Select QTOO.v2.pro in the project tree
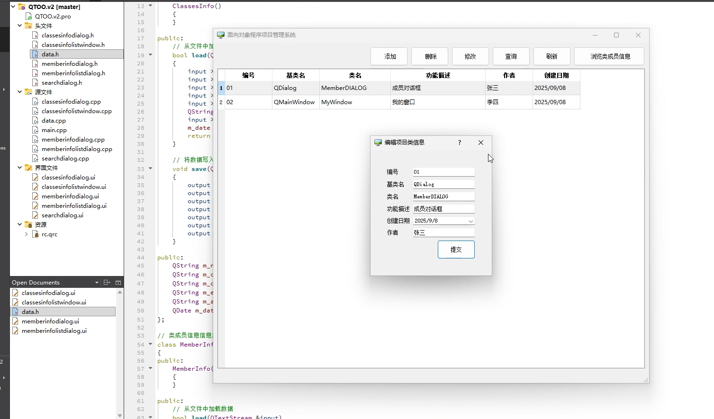 pos(53,16)
